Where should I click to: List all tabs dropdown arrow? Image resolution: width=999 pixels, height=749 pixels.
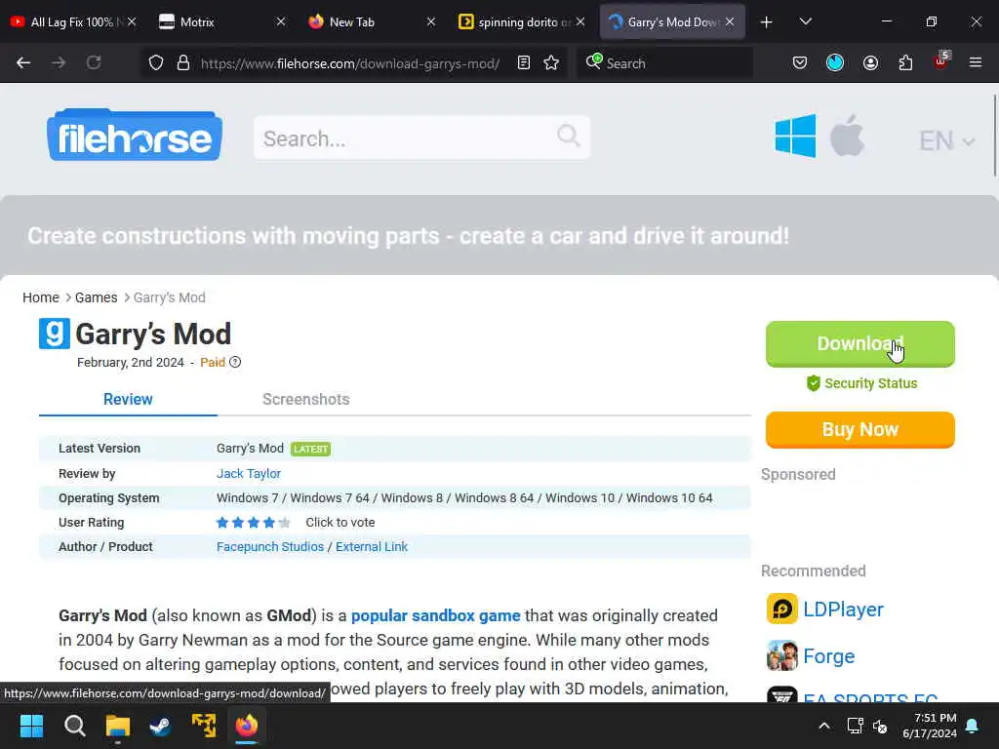coord(805,21)
